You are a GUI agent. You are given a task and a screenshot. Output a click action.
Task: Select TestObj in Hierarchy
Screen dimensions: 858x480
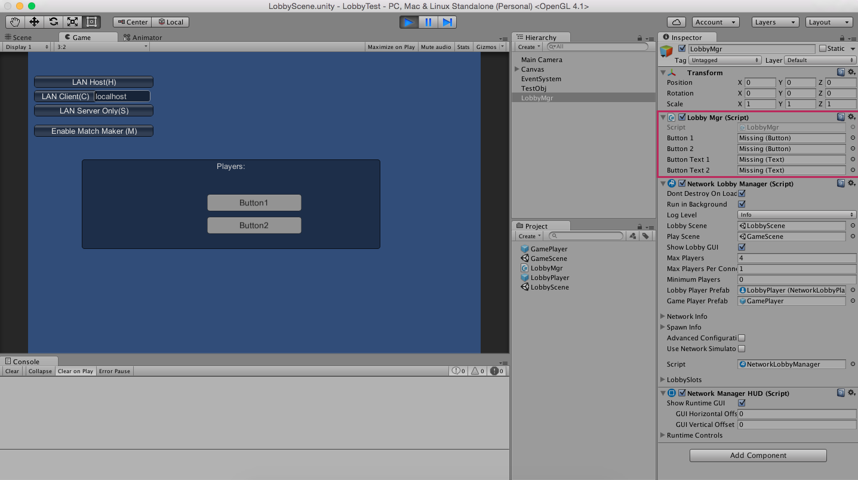point(534,88)
